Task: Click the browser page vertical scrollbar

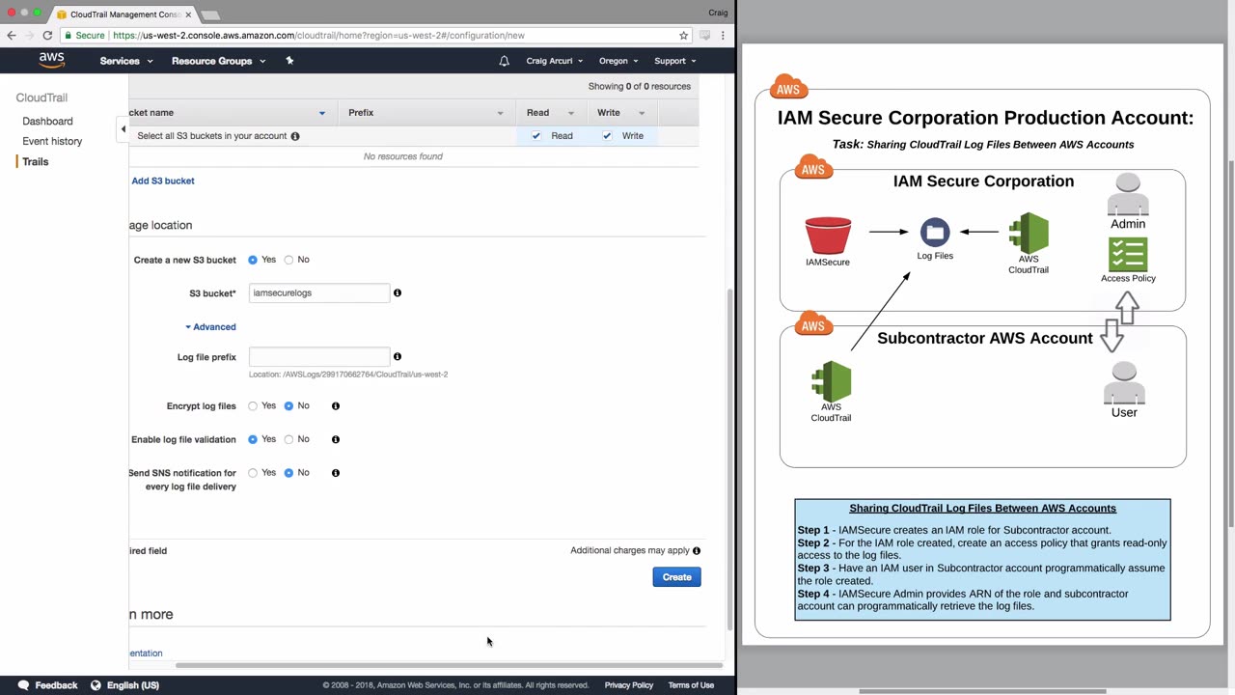Action: (x=729, y=459)
